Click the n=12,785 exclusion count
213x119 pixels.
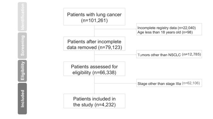point(191,54)
